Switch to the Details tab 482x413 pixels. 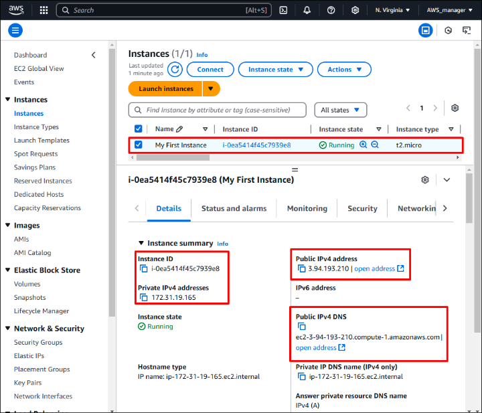coord(169,209)
